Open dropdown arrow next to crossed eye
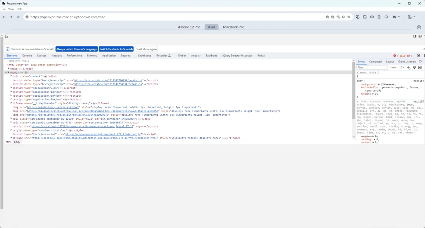The height and width of the screenshot is (228, 425). pyautogui.click(x=399, y=17)
